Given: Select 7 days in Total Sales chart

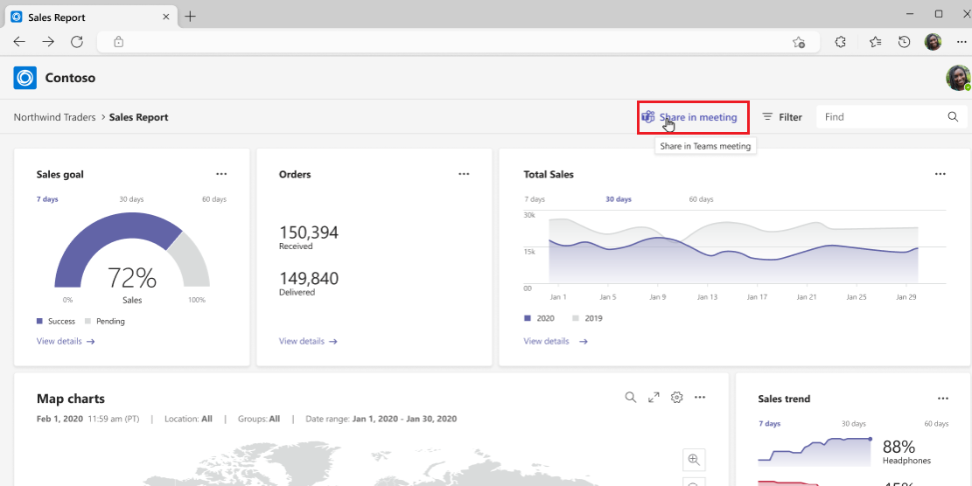Looking at the screenshot, I should 535,199.
